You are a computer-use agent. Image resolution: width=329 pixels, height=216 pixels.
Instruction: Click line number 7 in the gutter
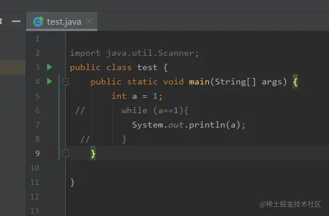pos(37,125)
